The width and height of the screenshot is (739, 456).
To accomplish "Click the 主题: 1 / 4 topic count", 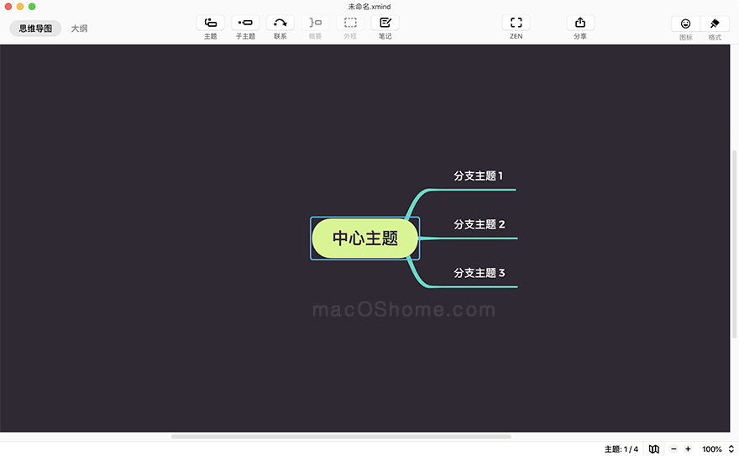I will coord(621,449).
